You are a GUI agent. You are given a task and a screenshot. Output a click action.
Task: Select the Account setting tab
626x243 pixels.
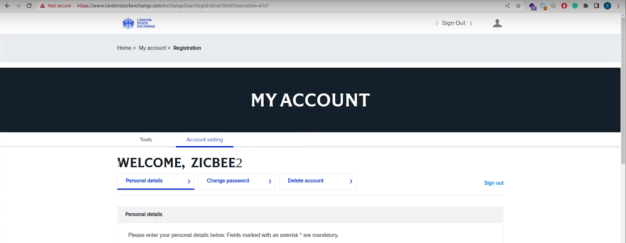(205, 140)
